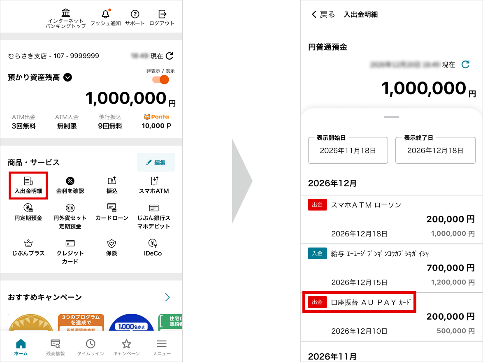The width and height of the screenshot is (483, 362).
Task: Open スマホATM ローソン withdrawal entry
Action: (x=392, y=219)
